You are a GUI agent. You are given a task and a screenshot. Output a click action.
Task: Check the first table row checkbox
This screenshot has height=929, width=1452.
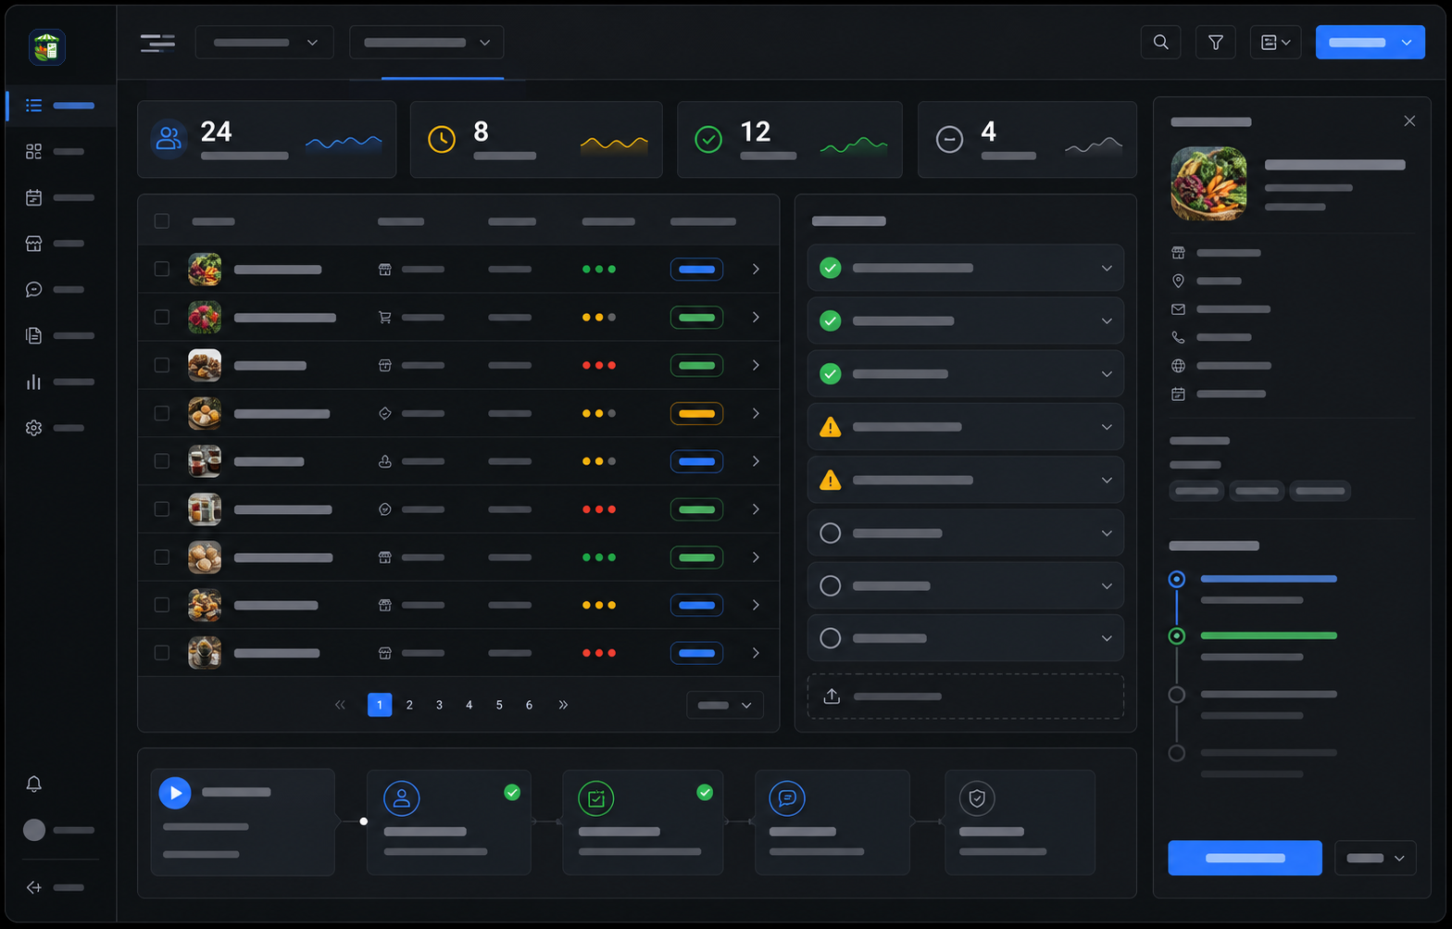pos(162,269)
